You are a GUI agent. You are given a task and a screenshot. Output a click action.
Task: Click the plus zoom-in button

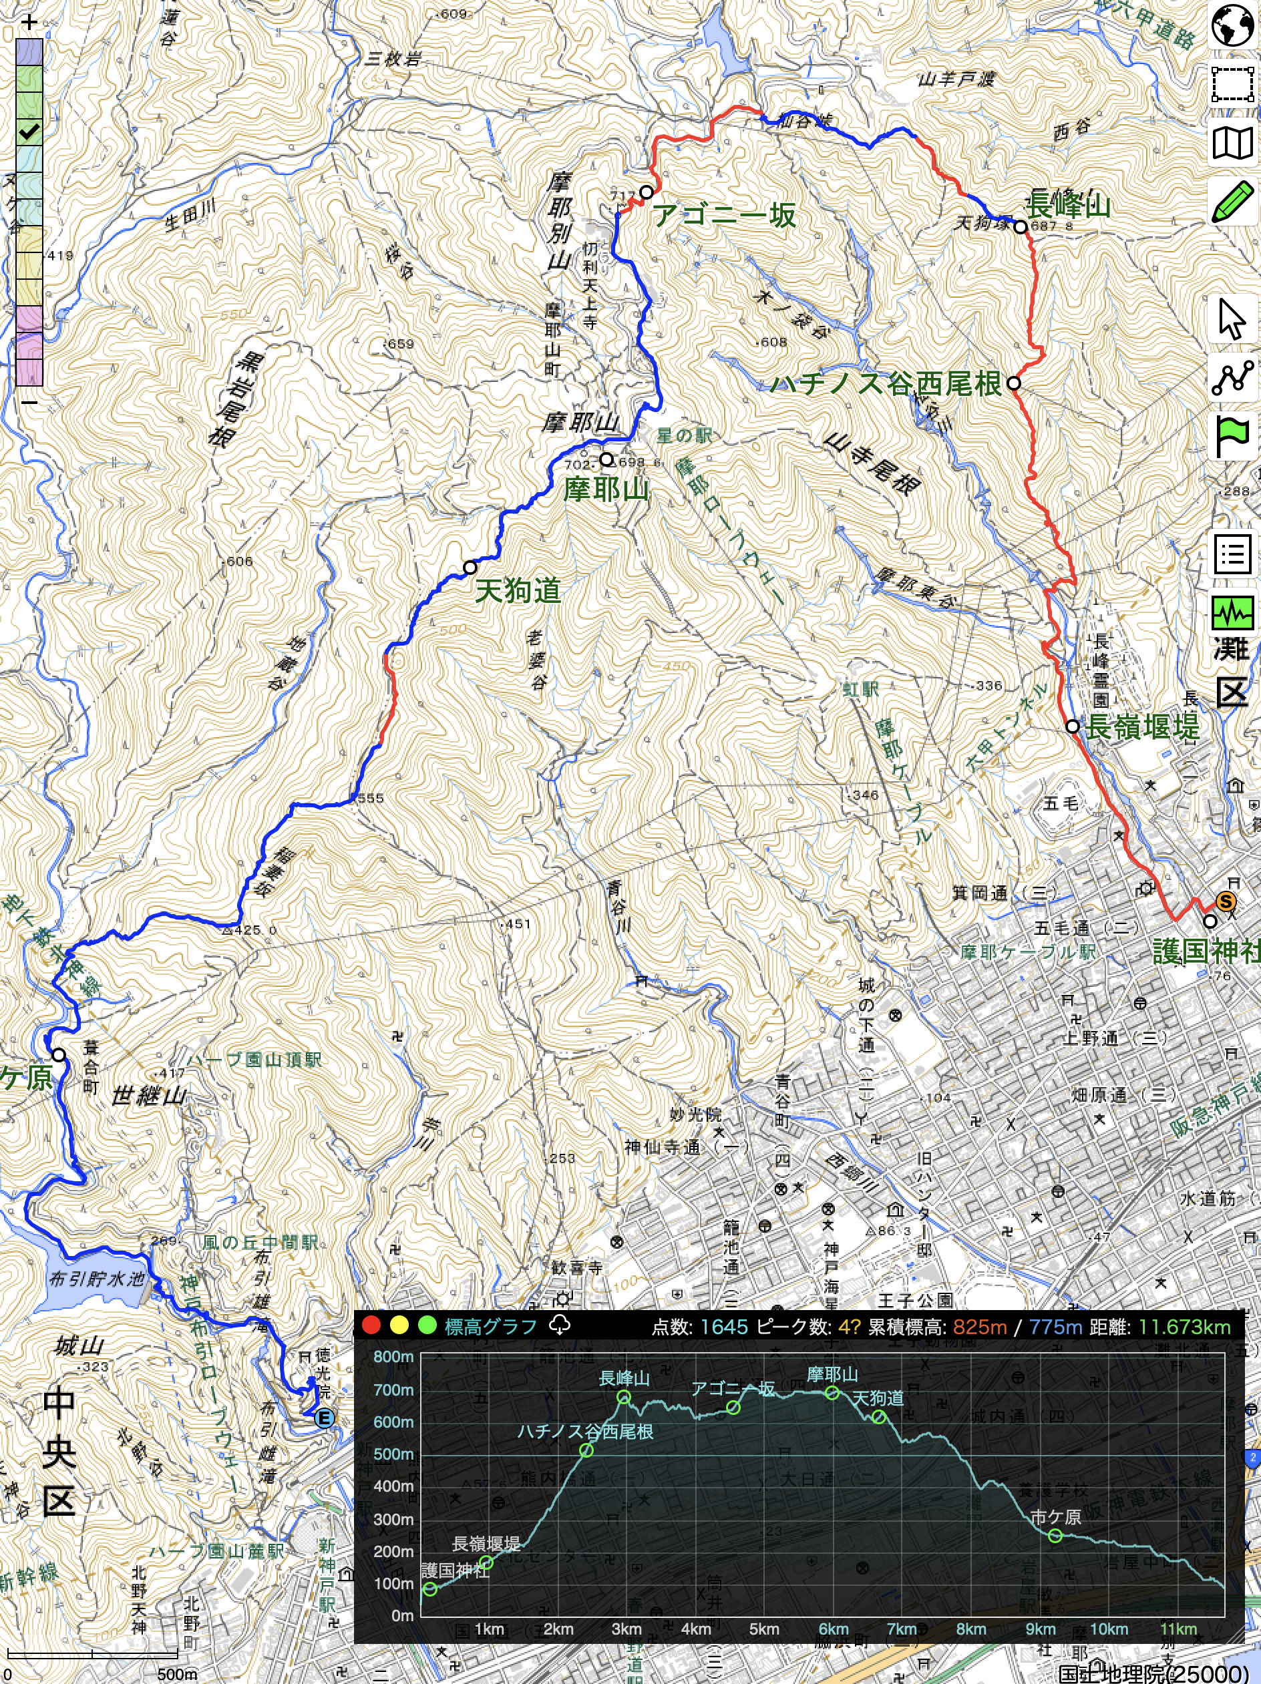29,23
